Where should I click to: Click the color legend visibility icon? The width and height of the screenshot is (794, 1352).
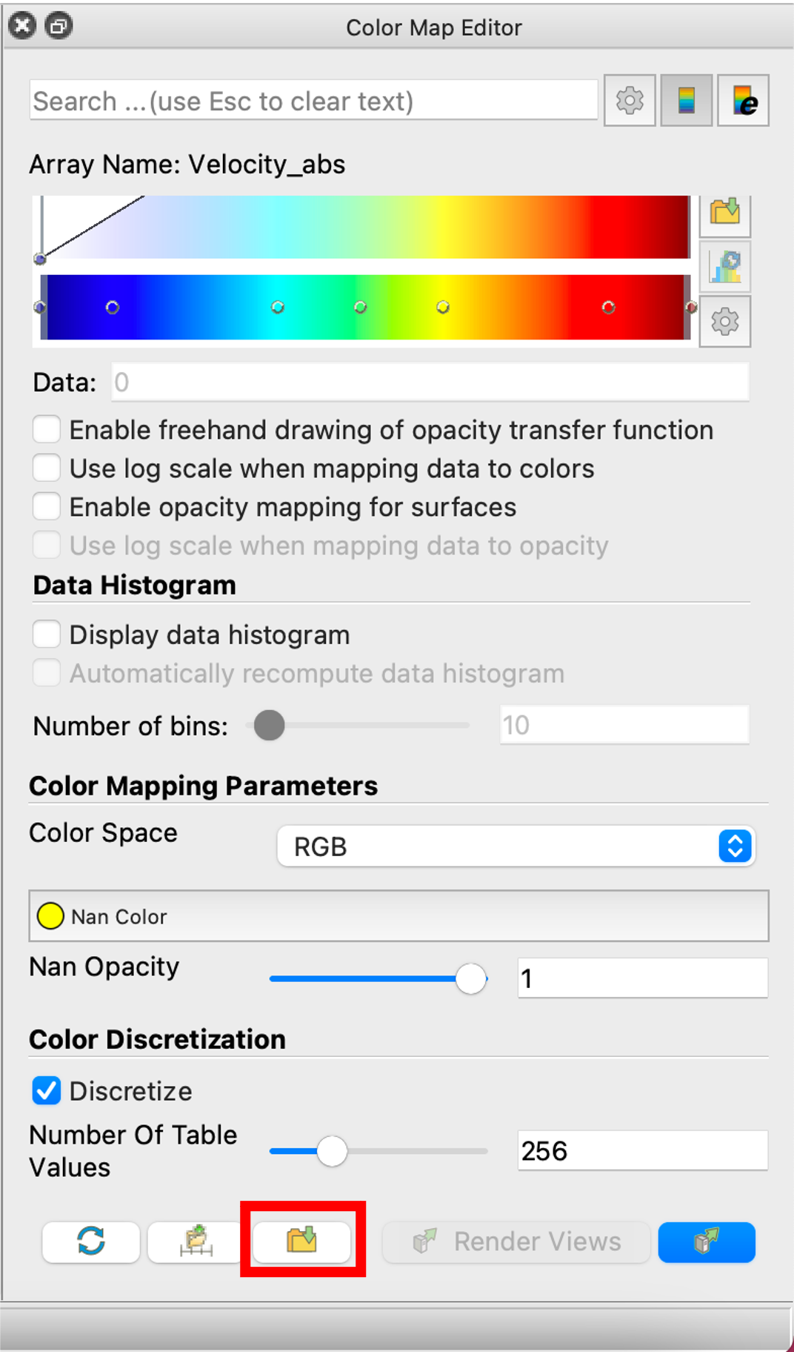687,100
